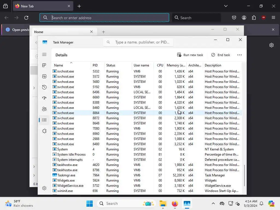This screenshot has width=280, height=210.
Task: Focus Task Manager search box
Action: point(138,42)
